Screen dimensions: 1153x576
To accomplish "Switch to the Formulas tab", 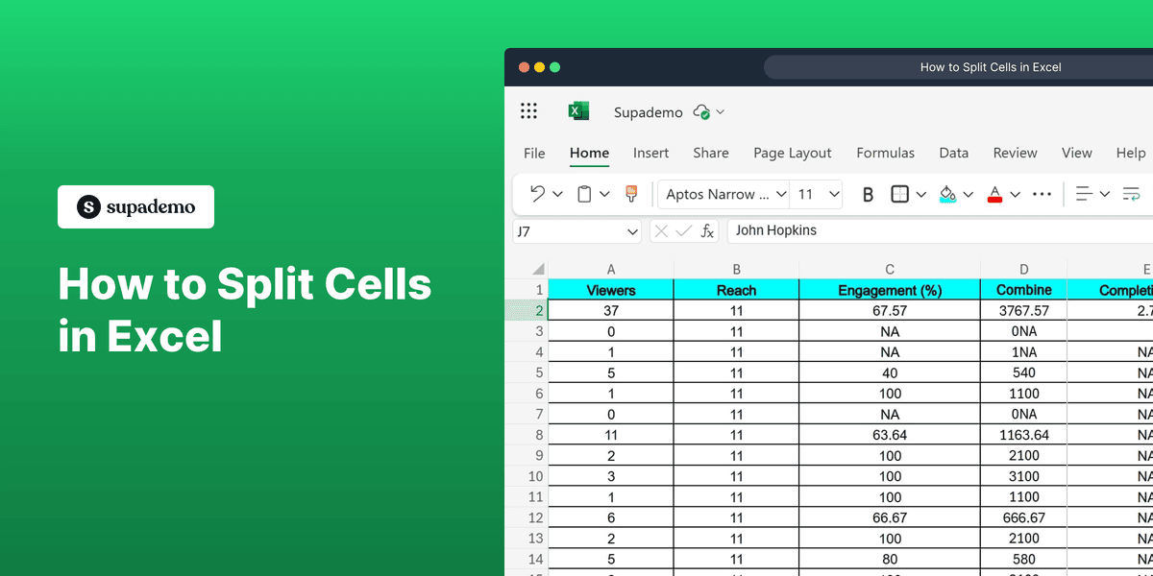I will (x=885, y=153).
